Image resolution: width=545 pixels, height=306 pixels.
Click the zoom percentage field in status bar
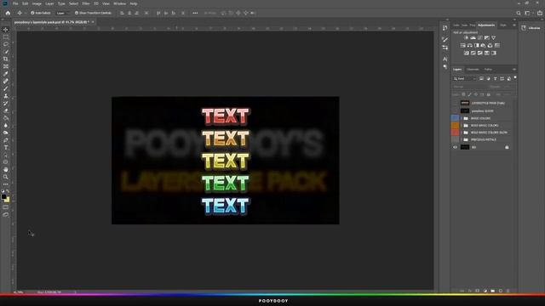[x=19, y=292]
